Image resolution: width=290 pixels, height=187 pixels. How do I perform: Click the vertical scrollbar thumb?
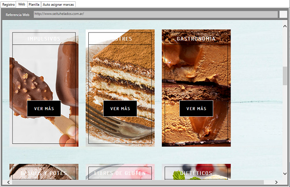point(285,76)
